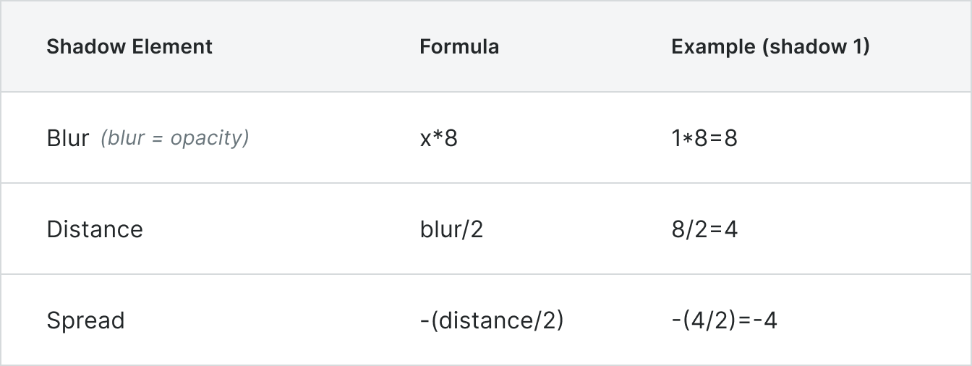Click the Formula column header
The width and height of the screenshot is (972, 366).
[x=459, y=47]
